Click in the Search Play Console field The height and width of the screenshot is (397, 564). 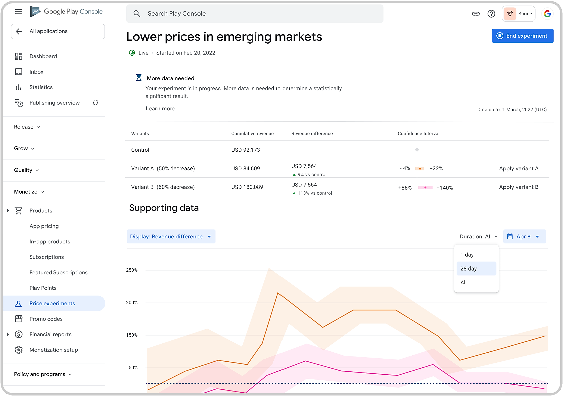pos(254,14)
